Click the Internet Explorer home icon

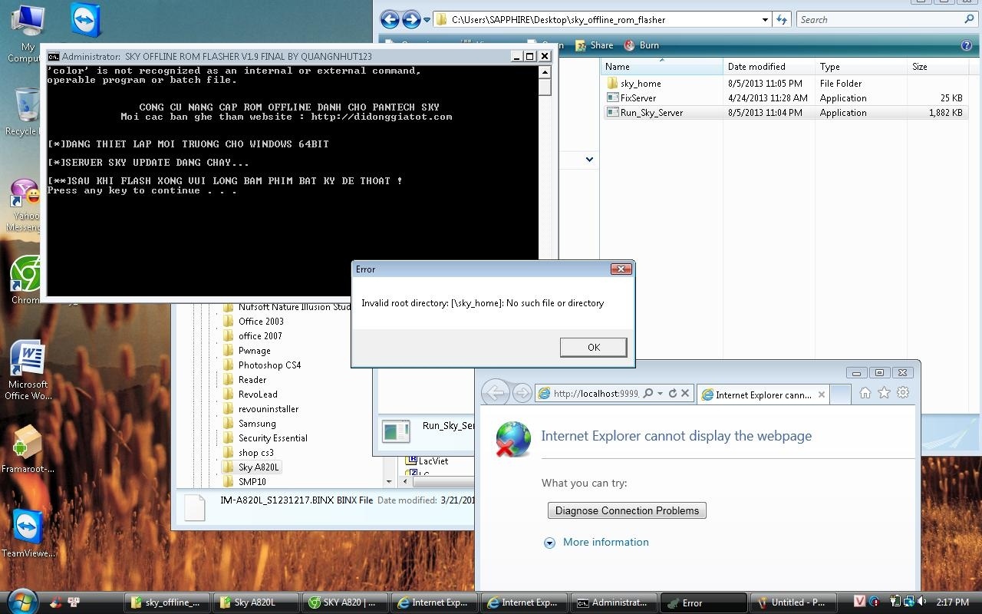click(865, 393)
